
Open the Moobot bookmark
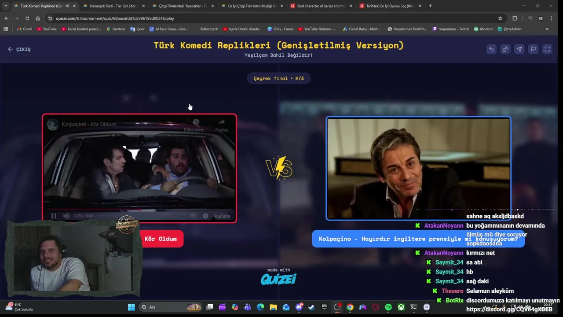483,29
